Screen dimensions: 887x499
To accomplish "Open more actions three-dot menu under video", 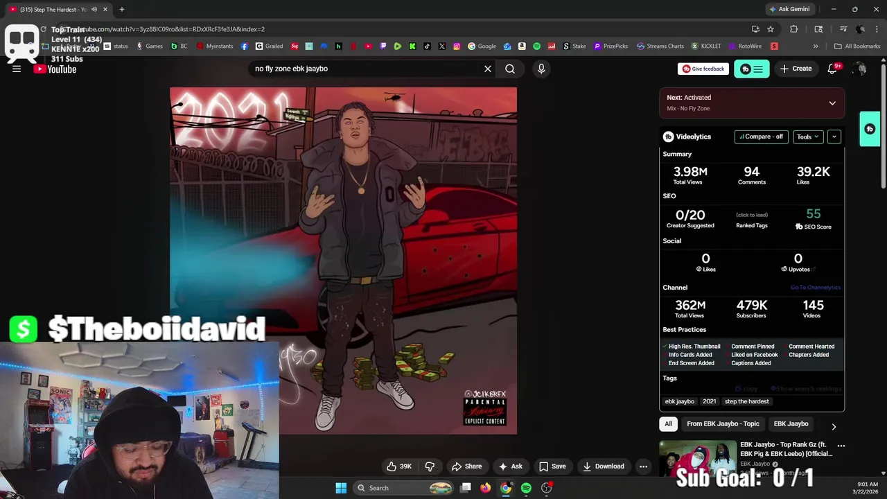I will 643,466.
